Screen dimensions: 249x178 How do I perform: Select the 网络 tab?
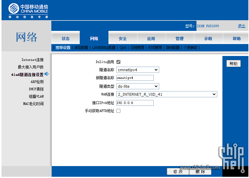(94, 38)
